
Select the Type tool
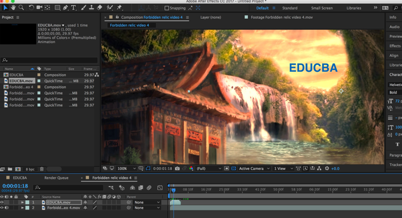[x=74, y=7]
